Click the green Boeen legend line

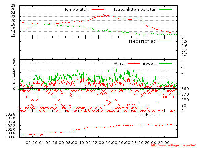click(x=166, y=63)
